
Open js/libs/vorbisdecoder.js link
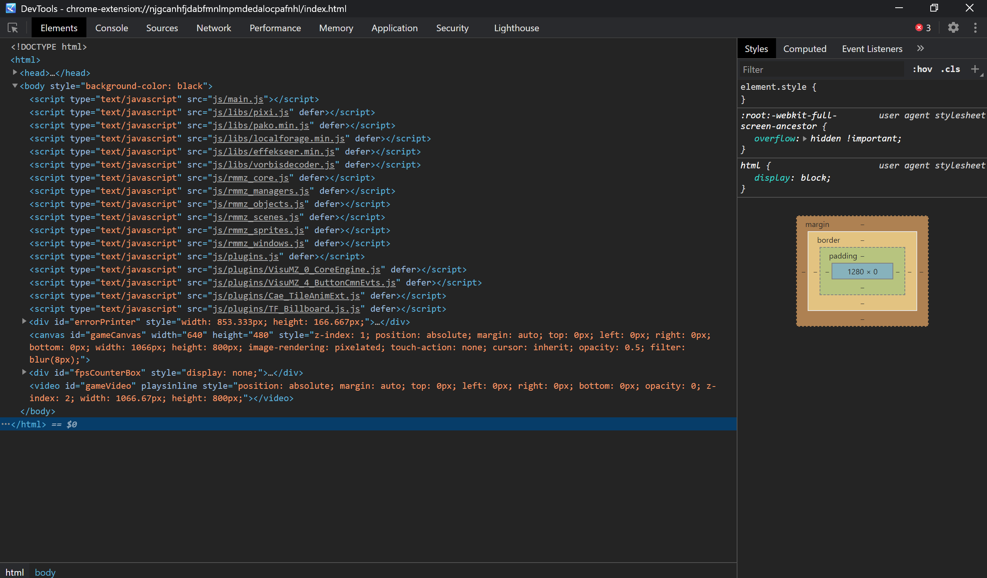coord(273,165)
